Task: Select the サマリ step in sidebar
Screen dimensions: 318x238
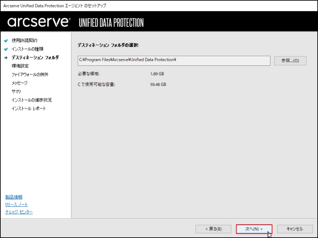Action: (x=16, y=91)
